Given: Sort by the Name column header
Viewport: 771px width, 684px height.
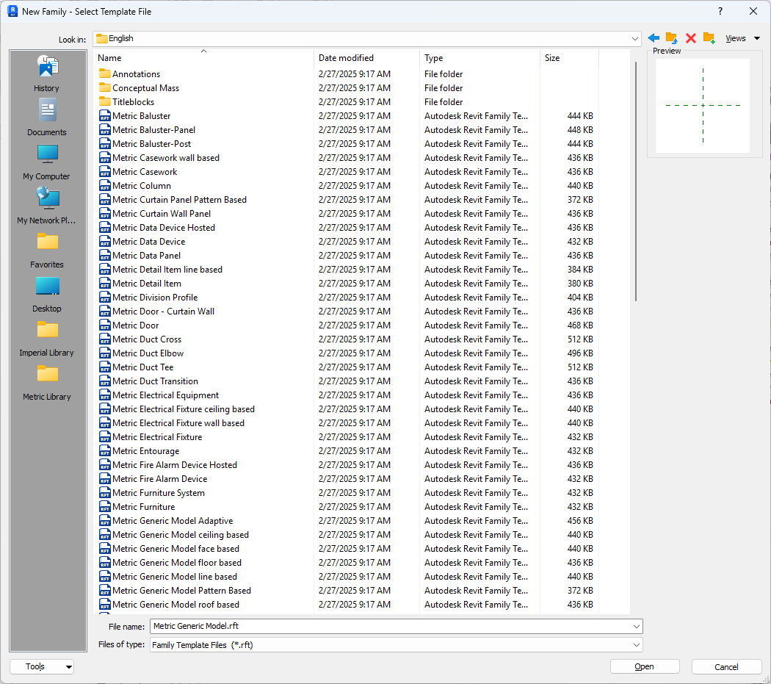Looking at the screenshot, I should coord(203,58).
